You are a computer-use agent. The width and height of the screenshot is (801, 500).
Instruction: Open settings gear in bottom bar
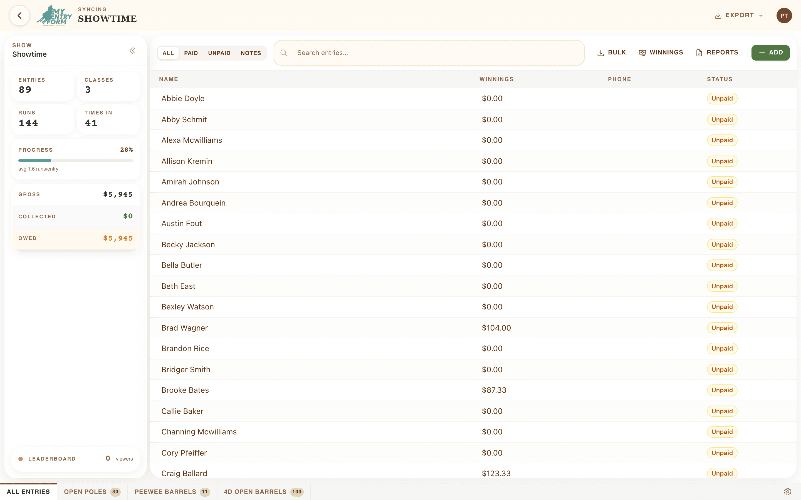tap(787, 492)
